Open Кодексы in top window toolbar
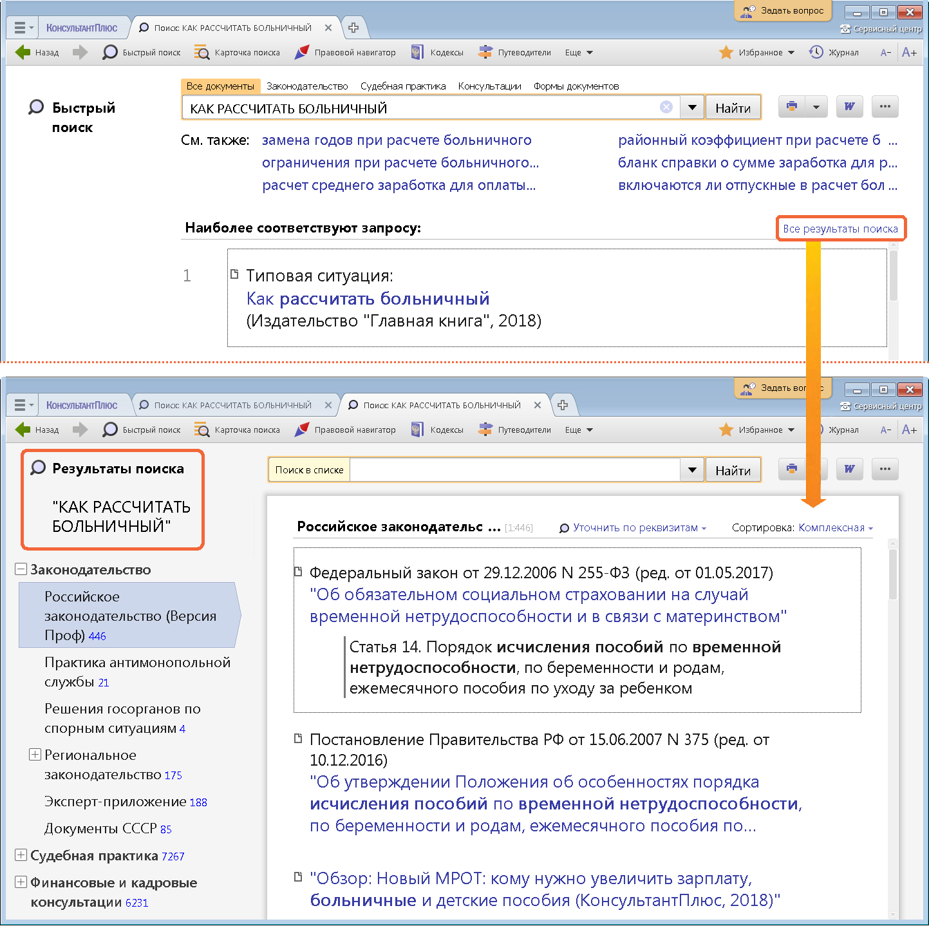The image size is (929, 926). pyautogui.click(x=438, y=52)
